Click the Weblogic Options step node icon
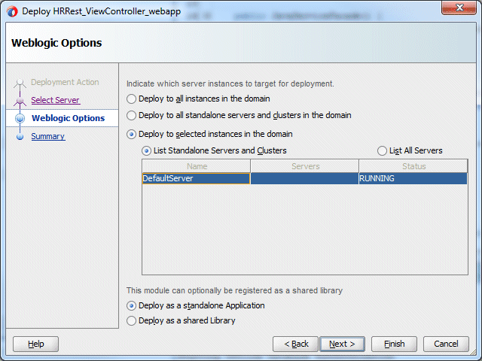Image resolution: width=482 pixels, height=361 pixels. coord(20,118)
